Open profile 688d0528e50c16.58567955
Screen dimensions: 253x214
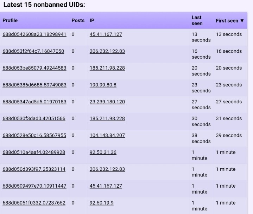click(34, 136)
